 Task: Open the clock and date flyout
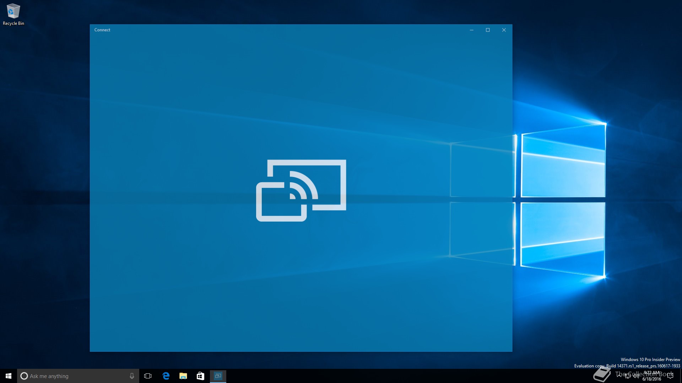[x=651, y=376]
